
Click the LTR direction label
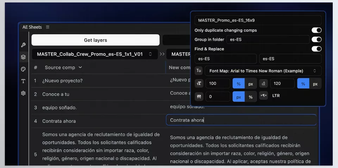pyautogui.click(x=276, y=96)
